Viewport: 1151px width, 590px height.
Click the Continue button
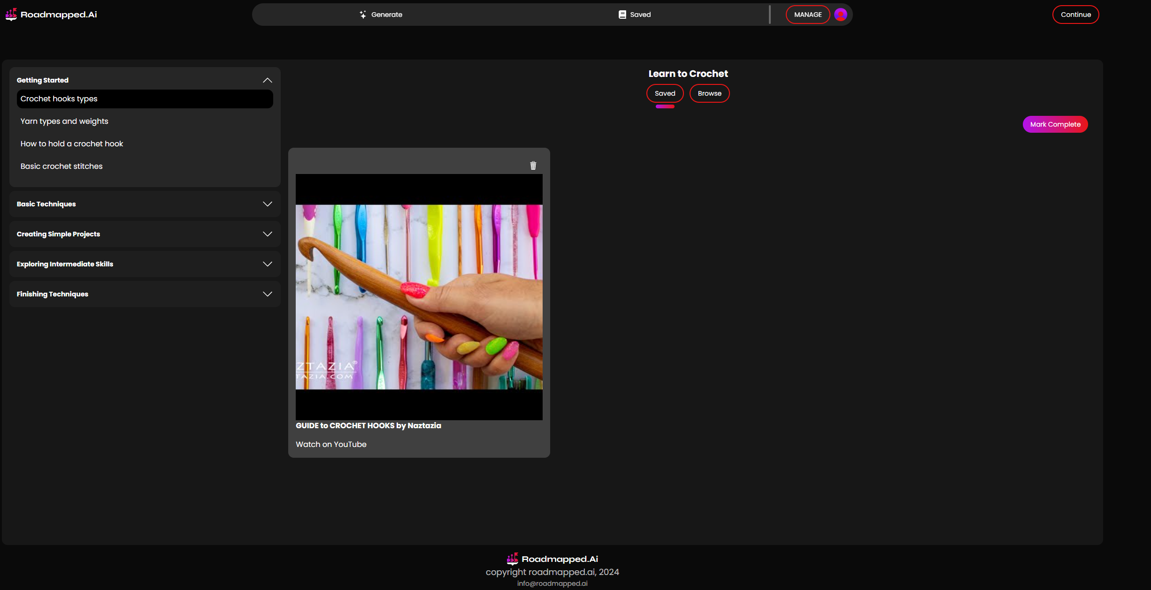pyautogui.click(x=1075, y=15)
